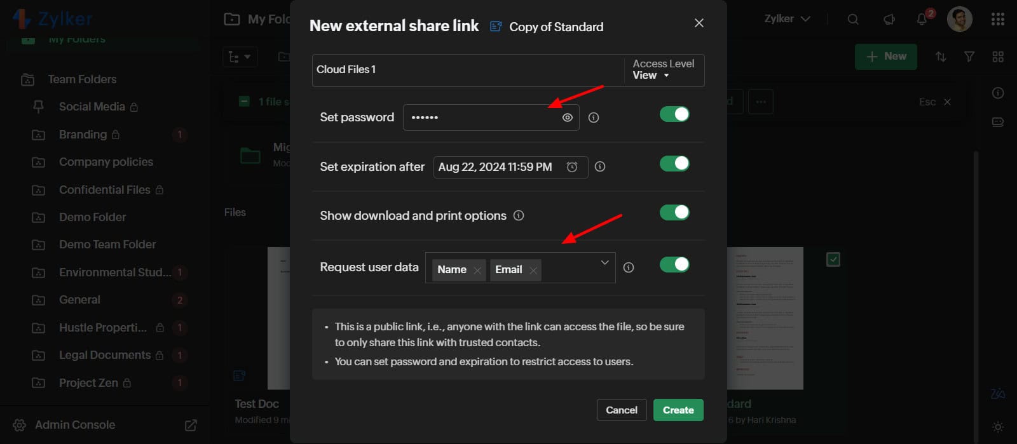Click info icon next to expiration date
This screenshot has height=444, width=1017.
pyautogui.click(x=600, y=166)
